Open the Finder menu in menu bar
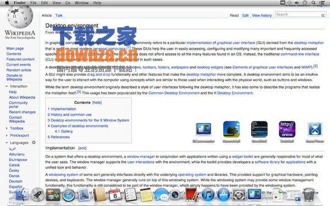 click(x=20, y=3)
